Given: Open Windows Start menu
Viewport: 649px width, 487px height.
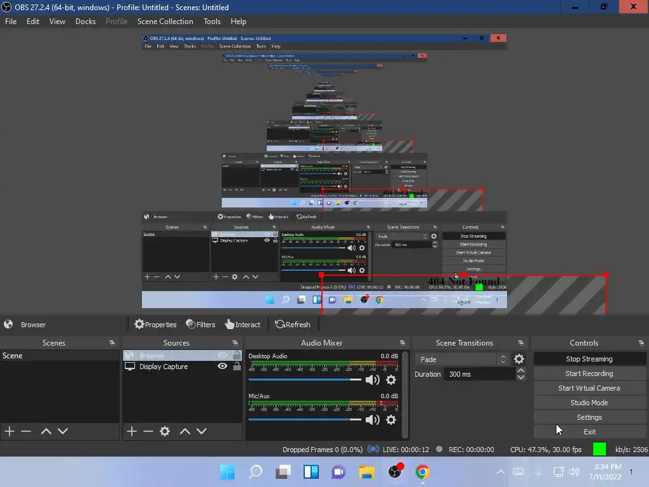Looking at the screenshot, I should [228, 472].
